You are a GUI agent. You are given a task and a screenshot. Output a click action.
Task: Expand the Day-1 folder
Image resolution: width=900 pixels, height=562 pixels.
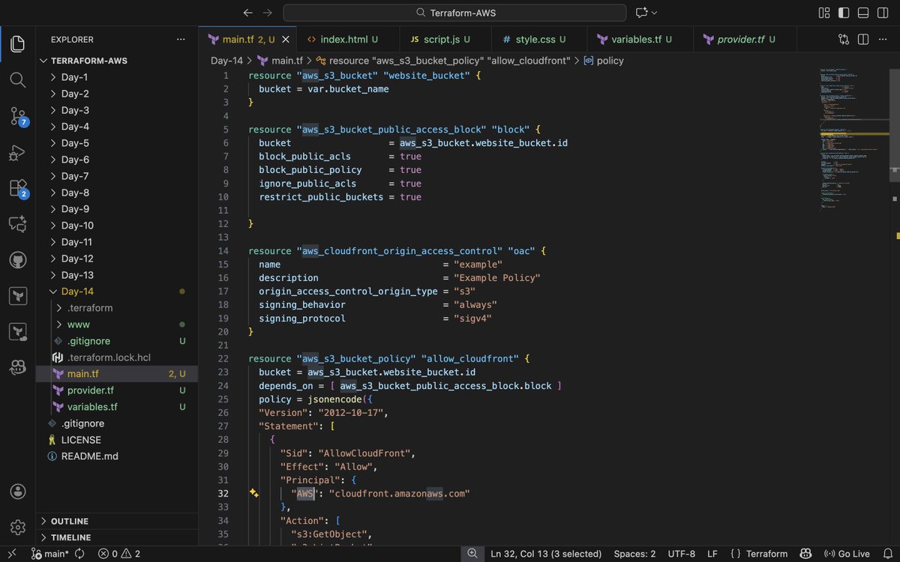point(53,77)
